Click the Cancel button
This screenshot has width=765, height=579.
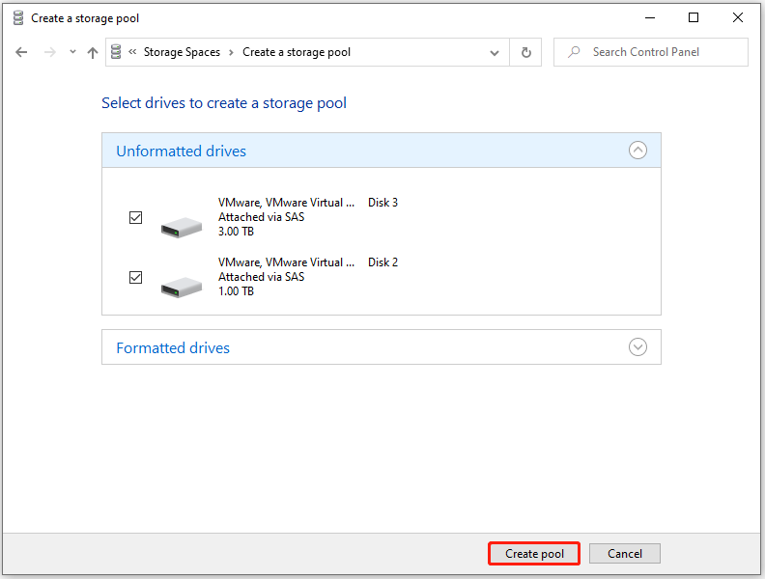625,554
